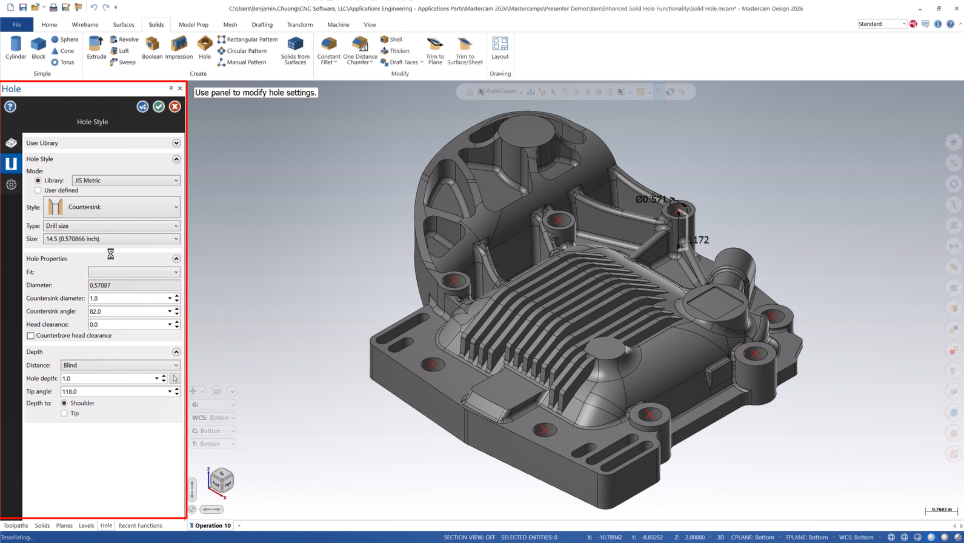Screen dimensions: 964x543
Task: Apply the Thicken tool
Action: pos(395,51)
